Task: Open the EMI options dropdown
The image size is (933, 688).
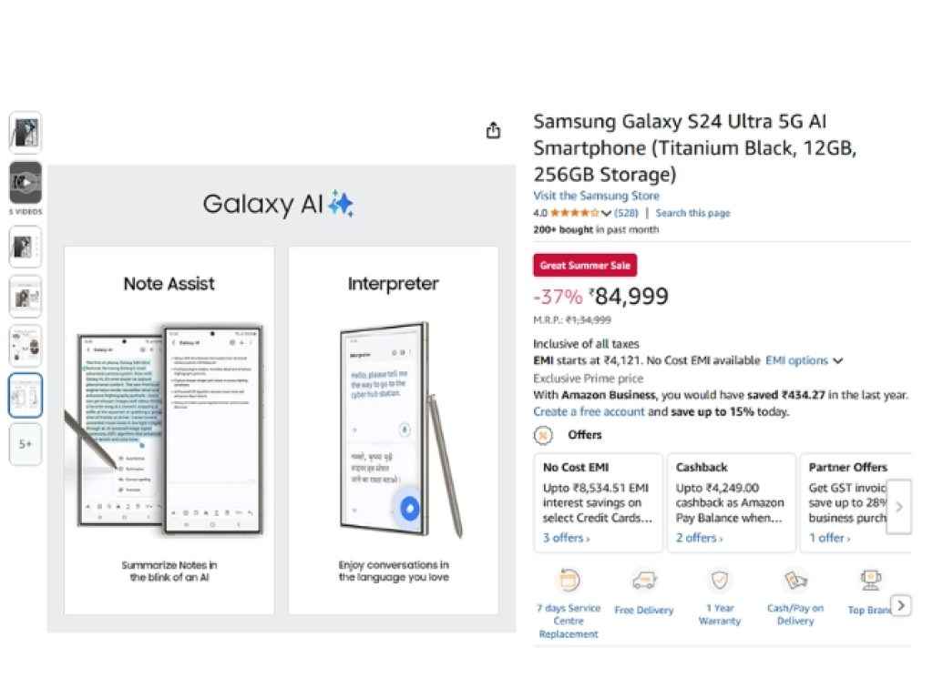Action: pos(802,360)
